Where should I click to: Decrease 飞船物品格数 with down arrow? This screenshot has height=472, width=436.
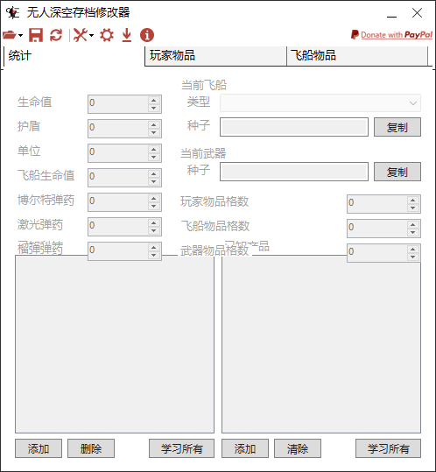pos(413,232)
